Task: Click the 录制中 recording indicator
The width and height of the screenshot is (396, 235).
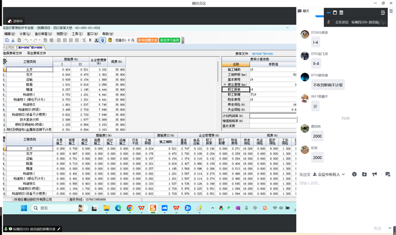Action: (x=15, y=21)
